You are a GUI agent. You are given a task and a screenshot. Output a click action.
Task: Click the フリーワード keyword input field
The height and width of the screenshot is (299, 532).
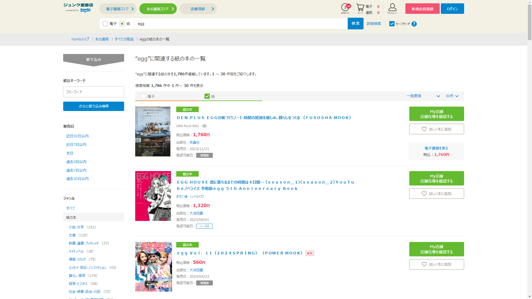click(x=94, y=92)
